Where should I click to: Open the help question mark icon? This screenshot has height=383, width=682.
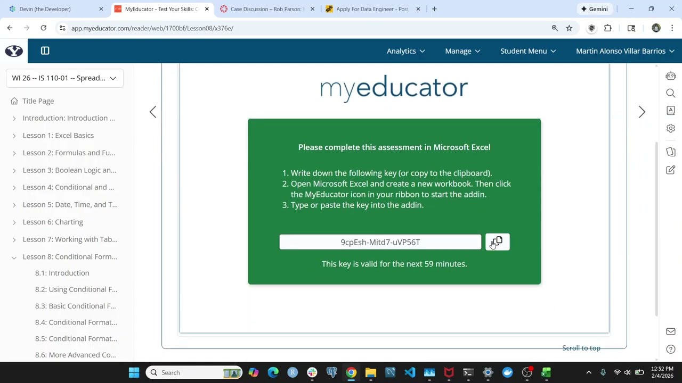coord(671,349)
